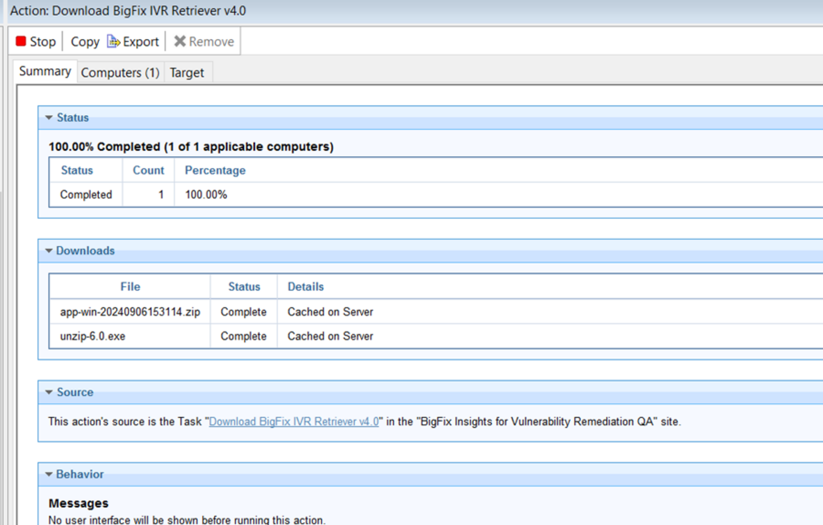Click the Percentage column header

[x=215, y=170]
